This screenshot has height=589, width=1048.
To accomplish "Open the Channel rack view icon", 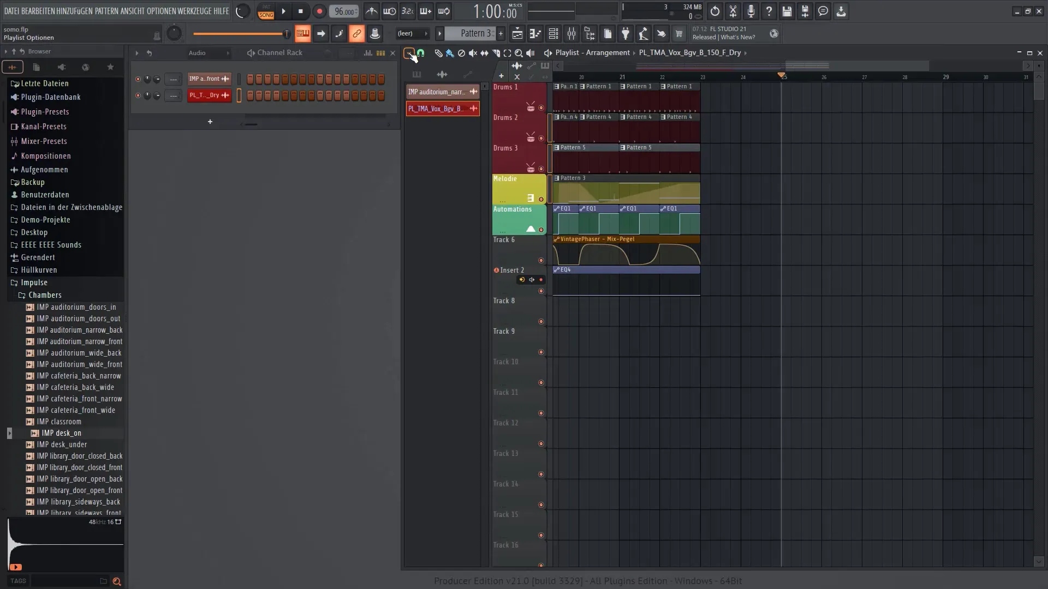I will pyautogui.click(x=553, y=34).
